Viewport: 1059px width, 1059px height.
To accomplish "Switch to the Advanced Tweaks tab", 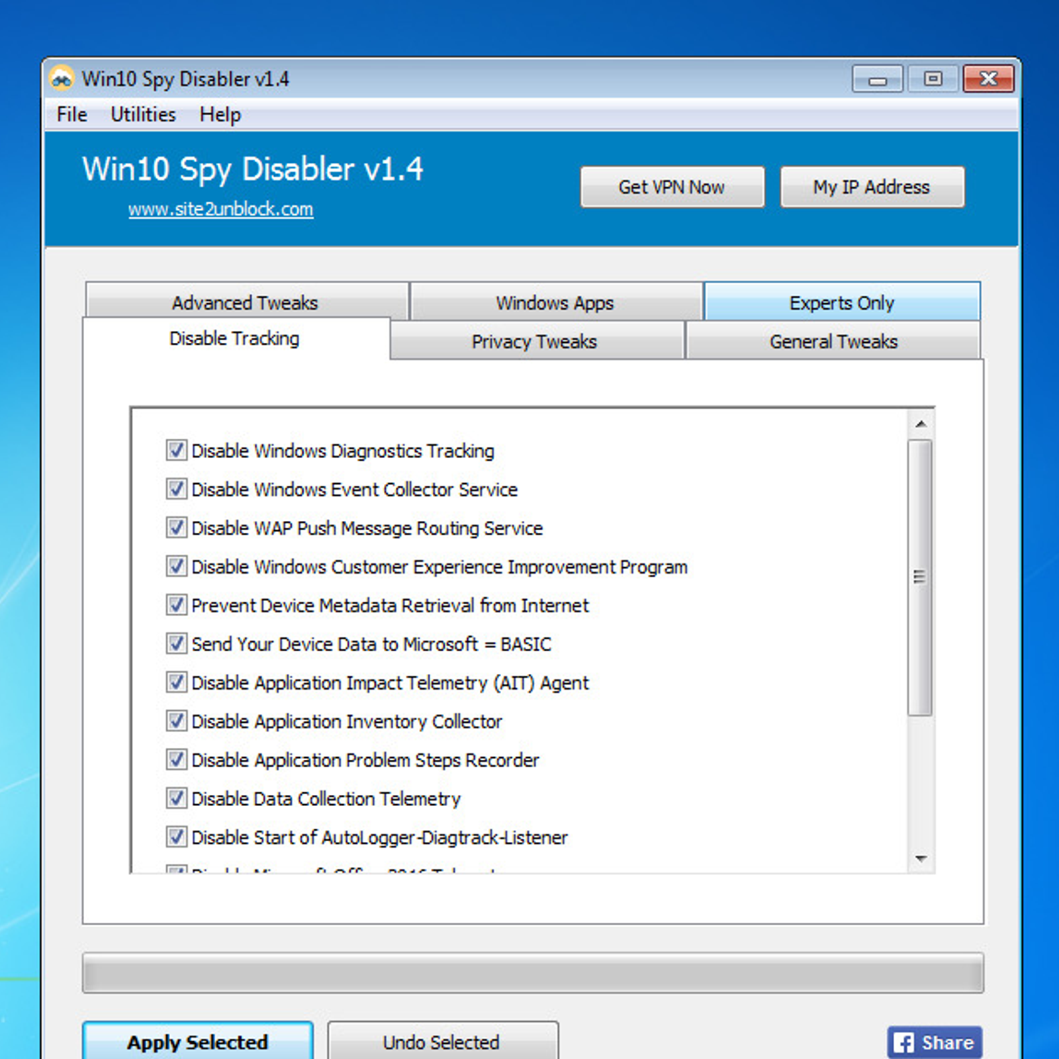I will tap(246, 302).
